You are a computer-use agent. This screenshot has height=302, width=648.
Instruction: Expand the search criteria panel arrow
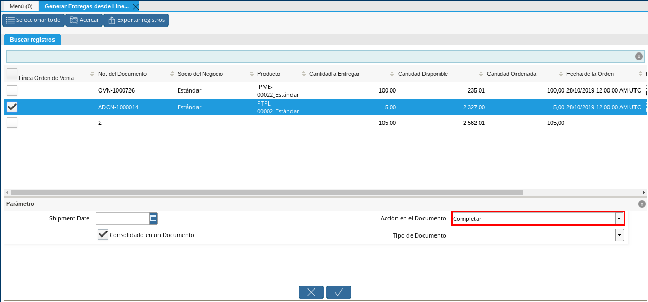639,57
